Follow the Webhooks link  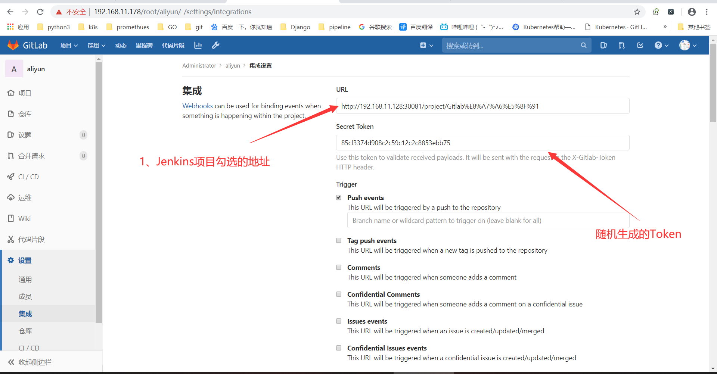pos(198,106)
